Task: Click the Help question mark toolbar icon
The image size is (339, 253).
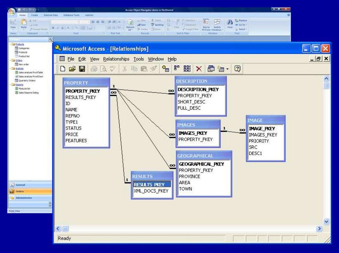Action: click(237, 69)
